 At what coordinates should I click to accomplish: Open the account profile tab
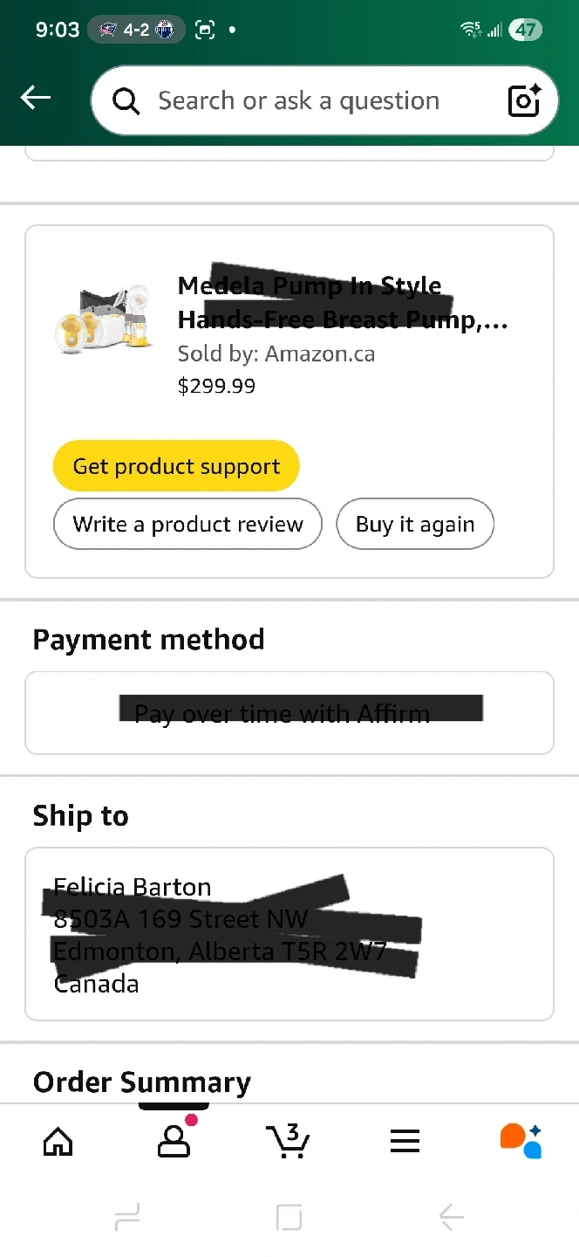[174, 1141]
